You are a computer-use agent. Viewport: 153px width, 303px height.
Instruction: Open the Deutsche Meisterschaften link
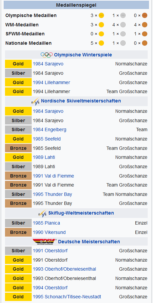(x=89, y=242)
